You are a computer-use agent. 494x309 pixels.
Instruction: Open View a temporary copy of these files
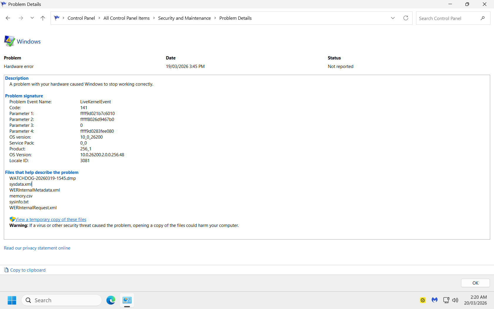click(51, 220)
